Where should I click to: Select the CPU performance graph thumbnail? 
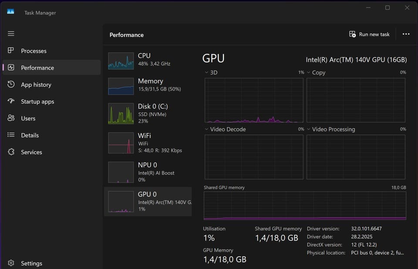[121, 61]
